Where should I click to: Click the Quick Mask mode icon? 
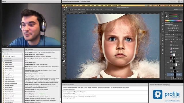pos(63,63)
